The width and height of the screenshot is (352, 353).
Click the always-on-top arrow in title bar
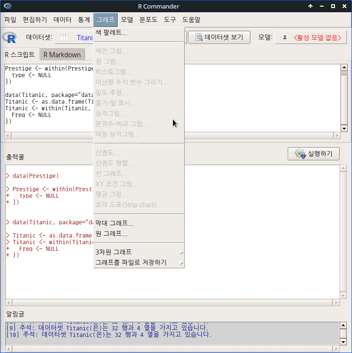pyautogui.click(x=310, y=6)
